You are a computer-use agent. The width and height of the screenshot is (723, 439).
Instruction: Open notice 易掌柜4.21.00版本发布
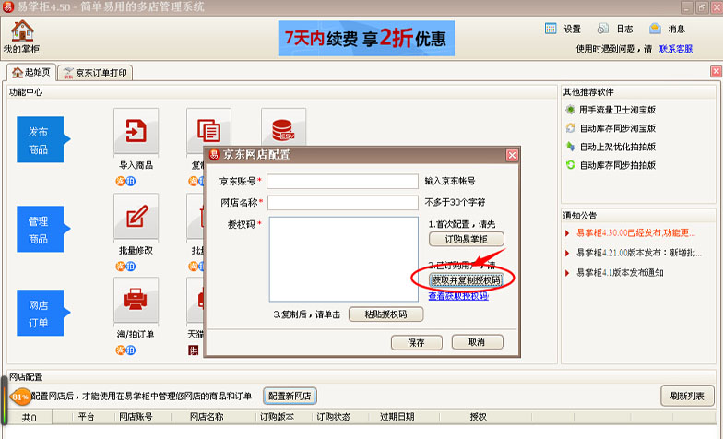pyautogui.click(x=639, y=253)
